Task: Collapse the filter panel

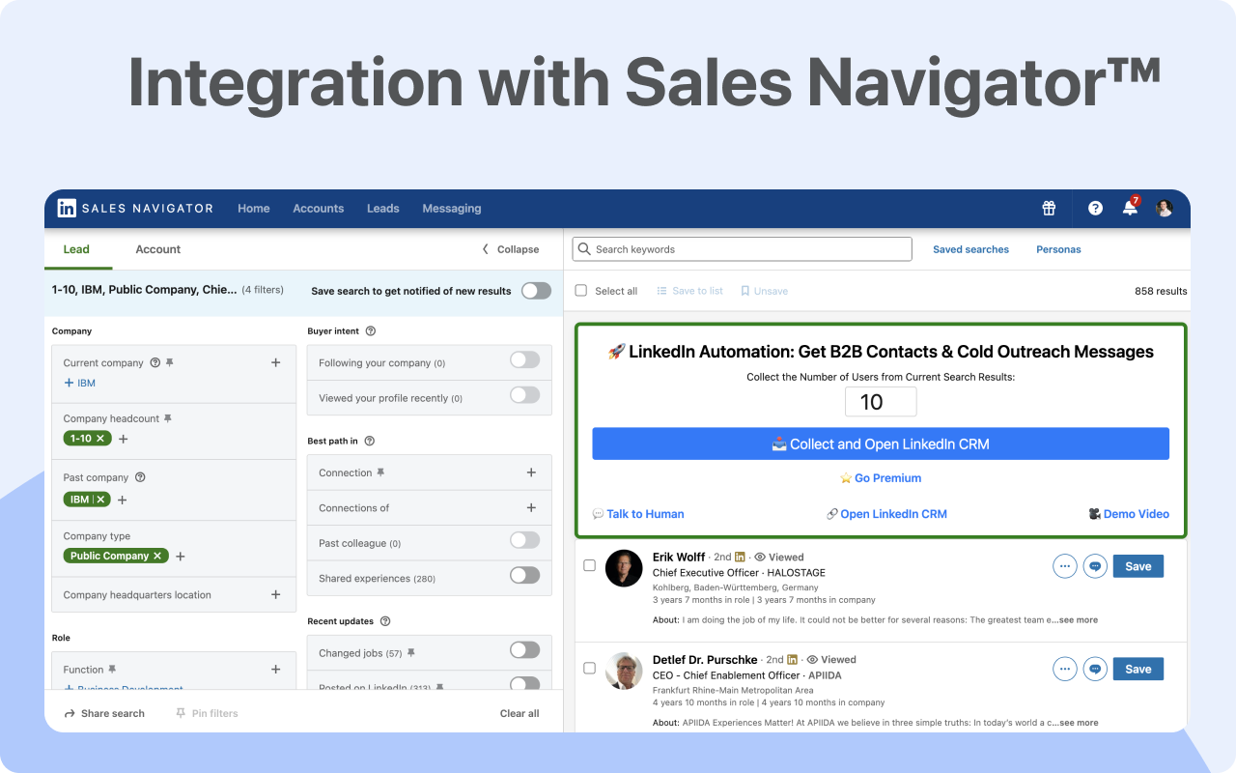Action: click(x=509, y=248)
